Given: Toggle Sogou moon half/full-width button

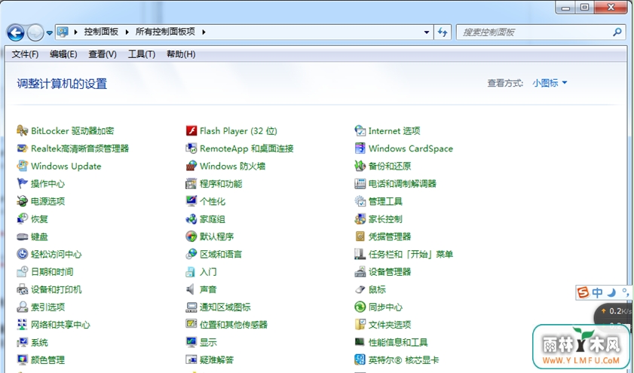Looking at the screenshot, I should (x=612, y=292).
